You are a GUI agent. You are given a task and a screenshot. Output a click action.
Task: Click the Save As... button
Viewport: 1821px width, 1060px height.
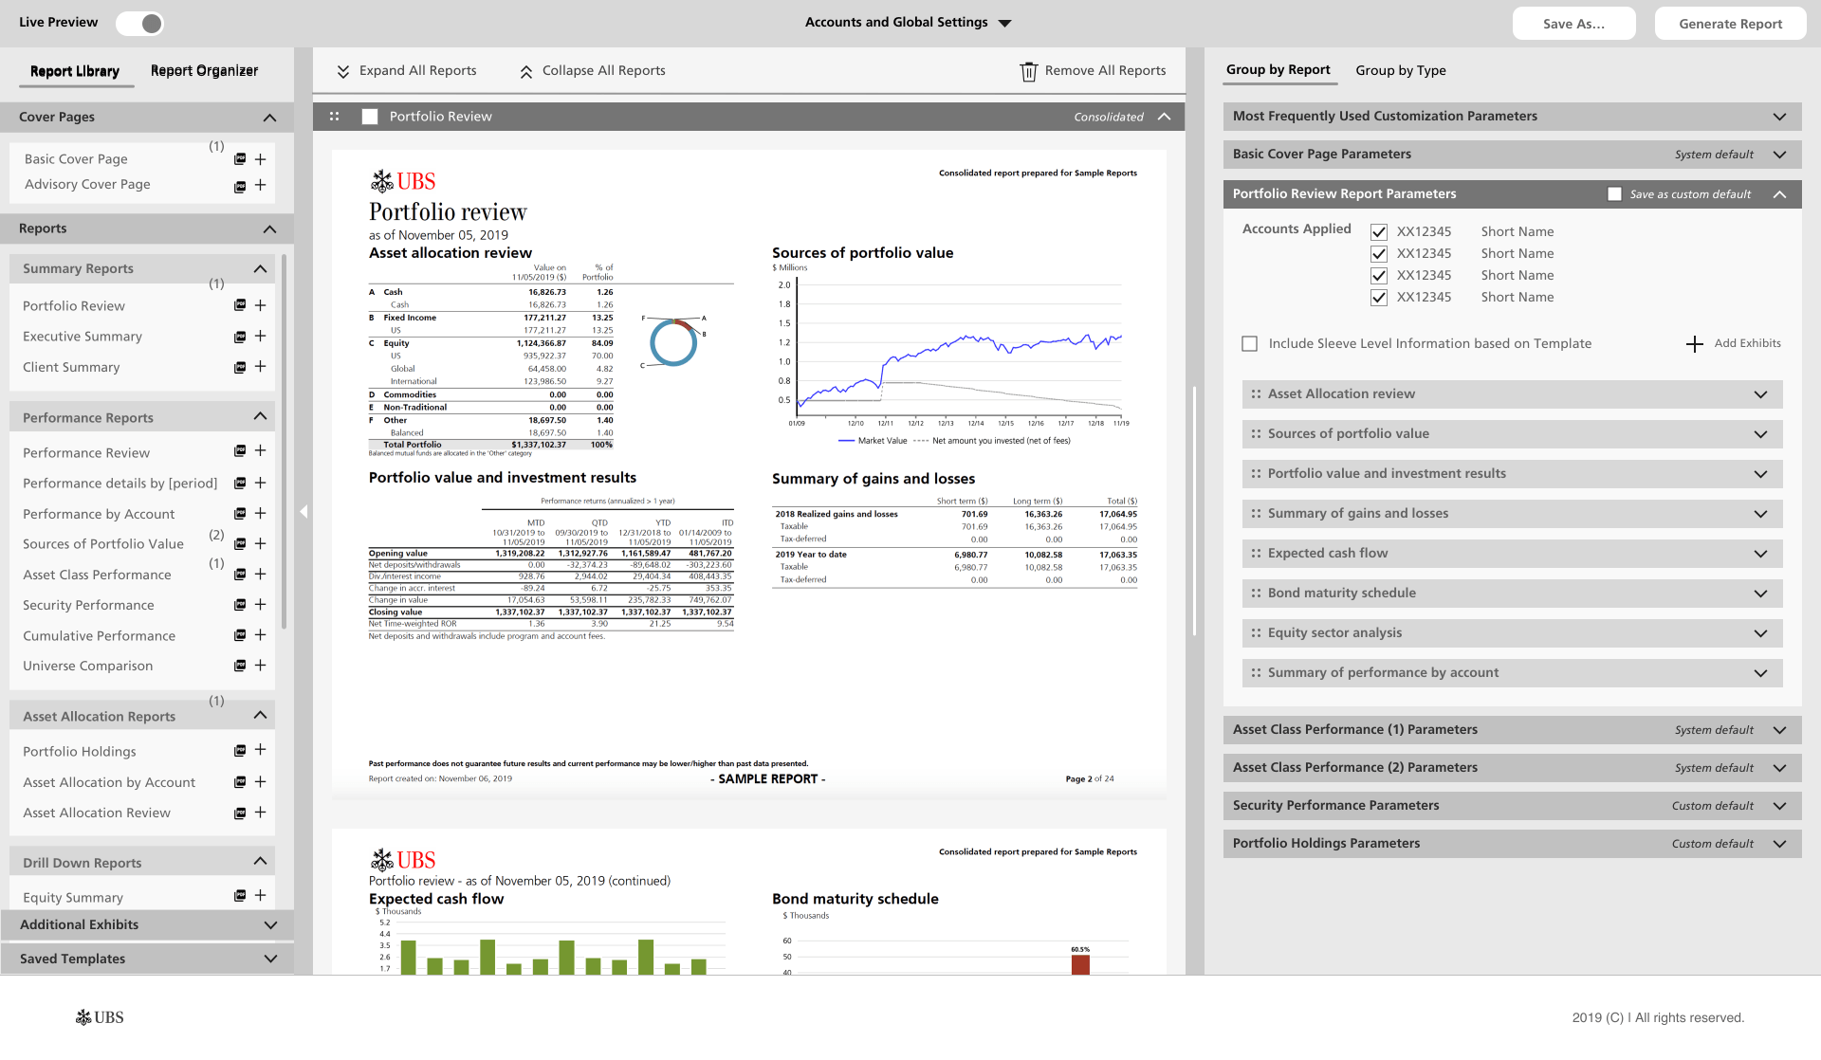pos(1573,24)
